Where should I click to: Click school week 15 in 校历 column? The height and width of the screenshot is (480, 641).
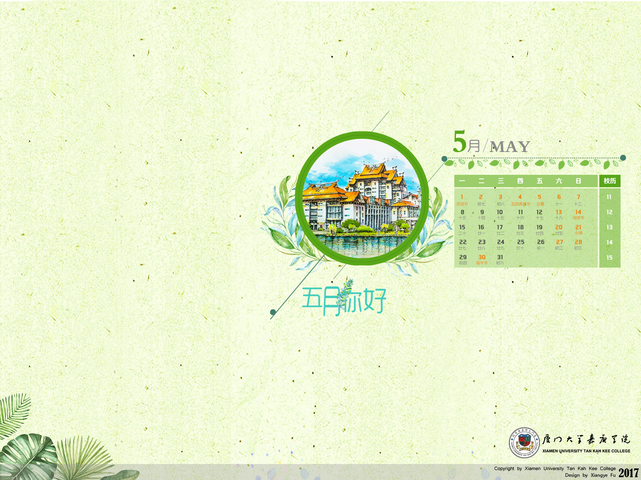pyautogui.click(x=609, y=258)
